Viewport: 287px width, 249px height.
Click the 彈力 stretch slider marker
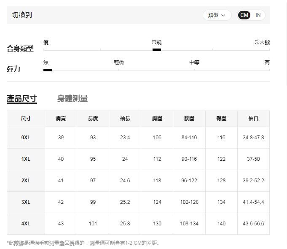click(x=48, y=70)
